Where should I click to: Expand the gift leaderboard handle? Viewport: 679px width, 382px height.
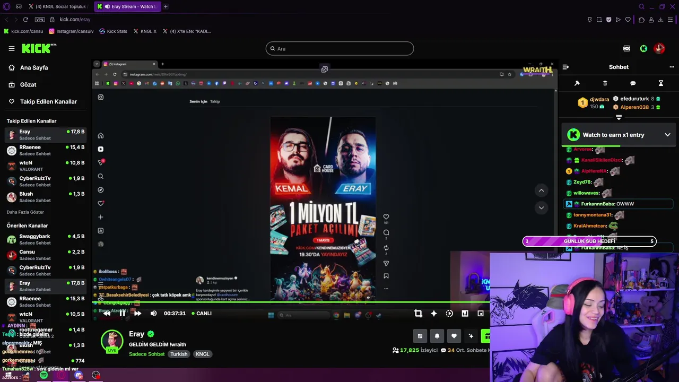click(619, 117)
